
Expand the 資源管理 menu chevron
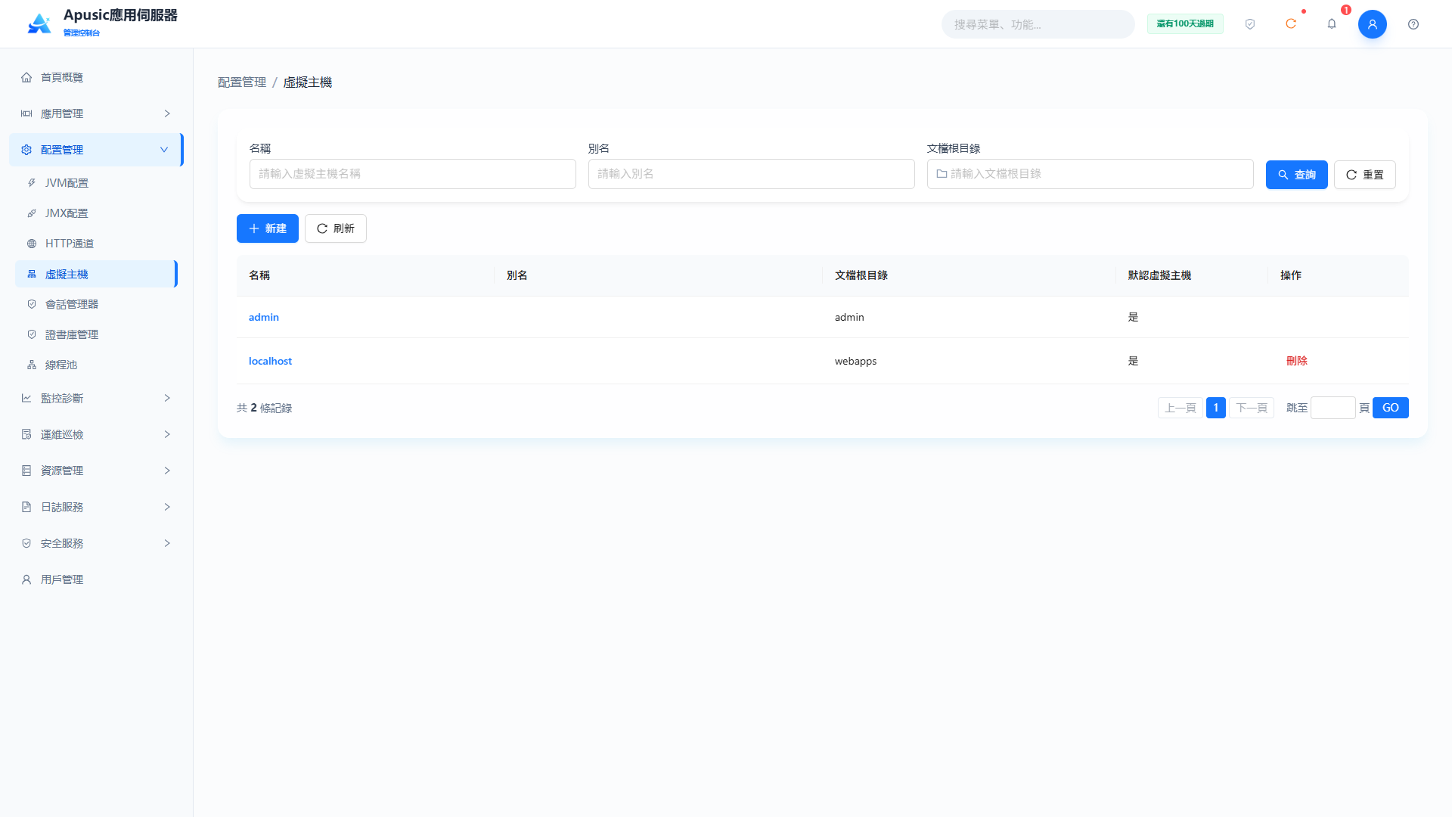click(167, 471)
